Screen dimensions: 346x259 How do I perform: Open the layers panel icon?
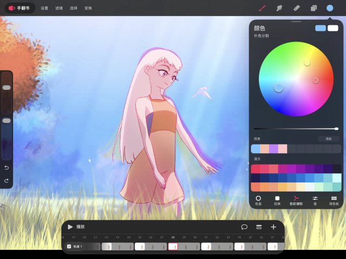(x=314, y=9)
